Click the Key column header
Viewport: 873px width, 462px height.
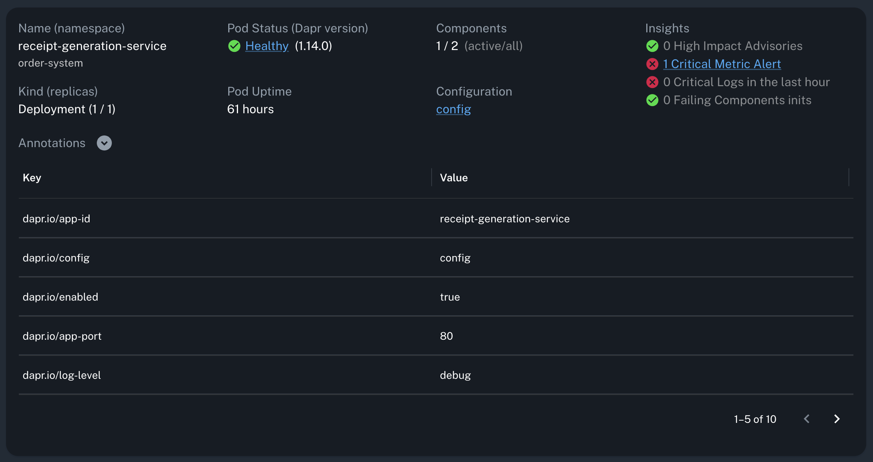tap(32, 178)
